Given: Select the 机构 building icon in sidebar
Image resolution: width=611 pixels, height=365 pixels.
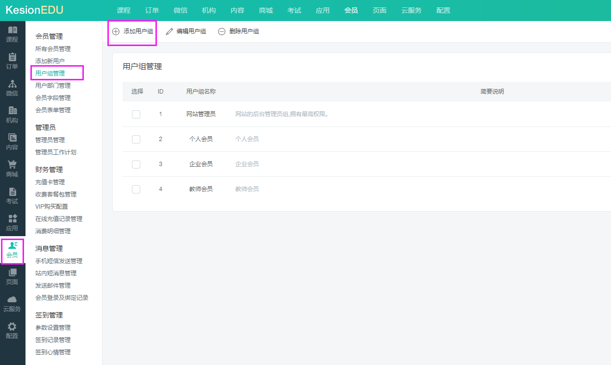Looking at the screenshot, I should tap(13, 111).
